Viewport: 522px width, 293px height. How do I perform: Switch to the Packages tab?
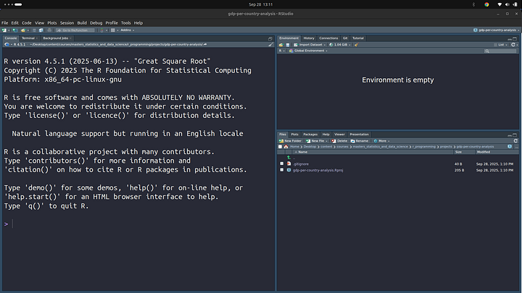[310, 135]
